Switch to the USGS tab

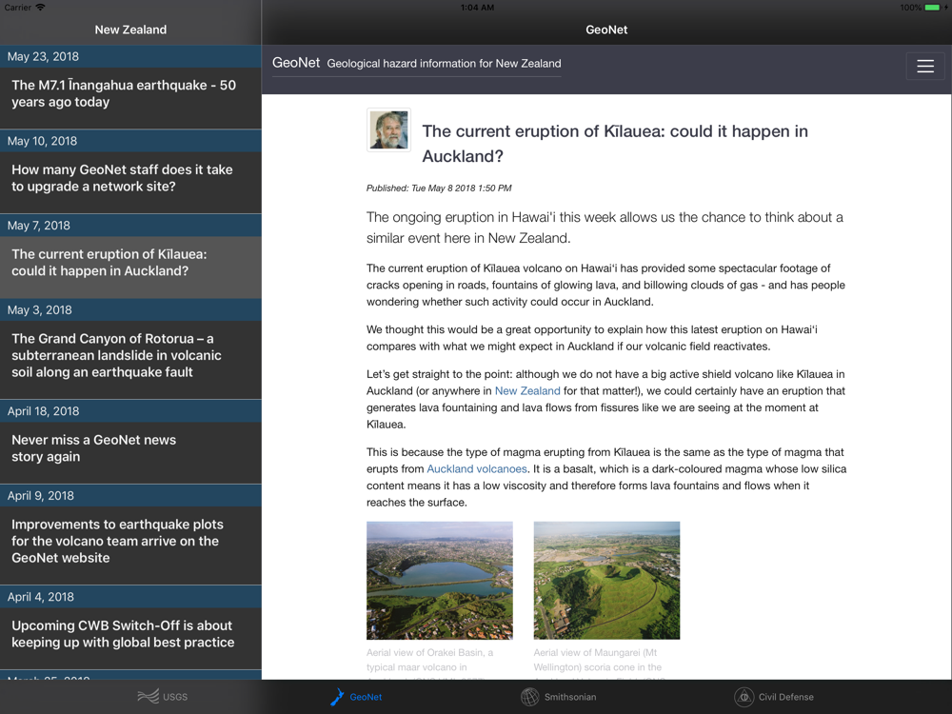pos(162,697)
